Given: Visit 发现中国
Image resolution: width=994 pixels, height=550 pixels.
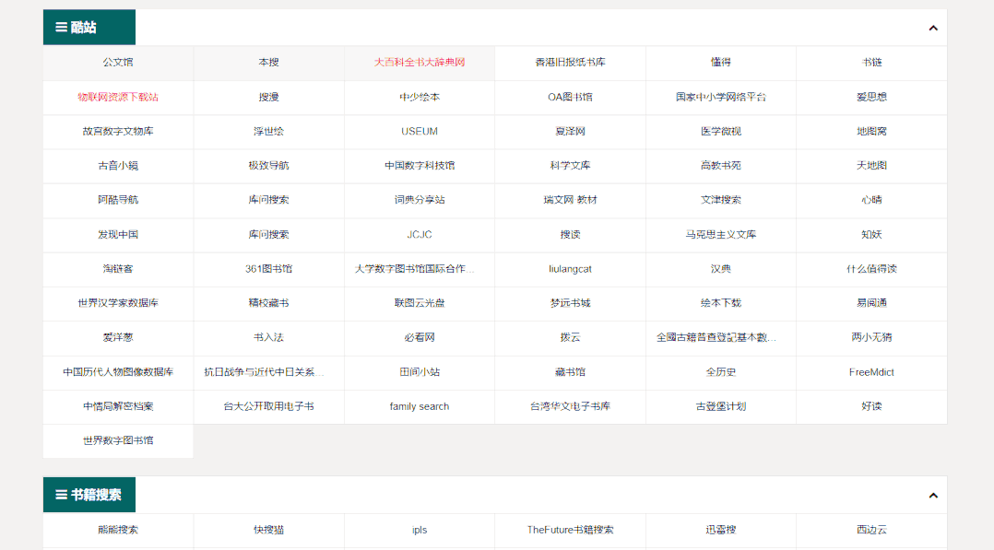Looking at the screenshot, I should click(x=118, y=234).
